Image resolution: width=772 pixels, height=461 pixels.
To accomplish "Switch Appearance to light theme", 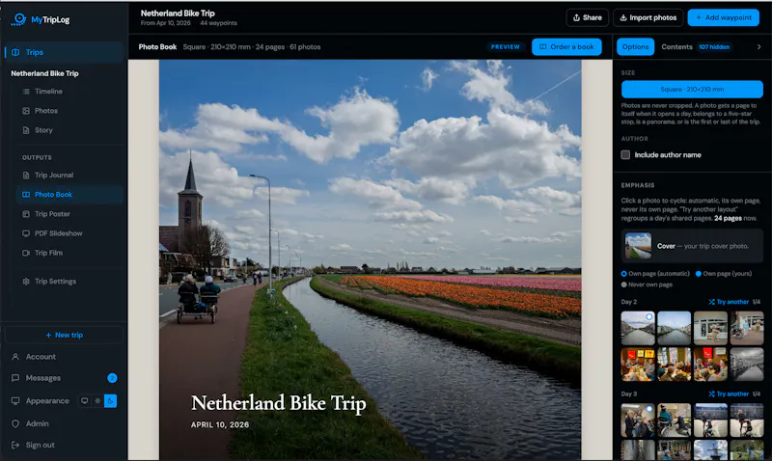I will tap(97, 401).
